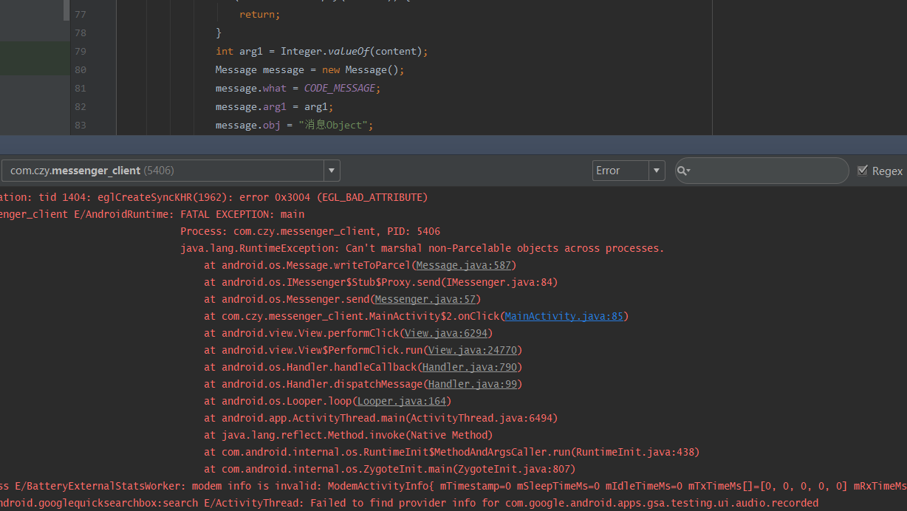Toggle the Regex checkbox
Viewport: 907px width, 511px height.
click(x=862, y=171)
